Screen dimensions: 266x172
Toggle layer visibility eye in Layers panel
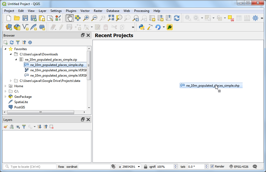point(18,127)
